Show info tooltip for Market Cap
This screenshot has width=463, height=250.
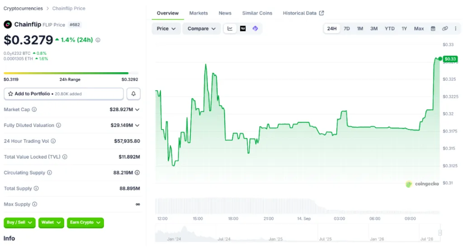[34, 109]
